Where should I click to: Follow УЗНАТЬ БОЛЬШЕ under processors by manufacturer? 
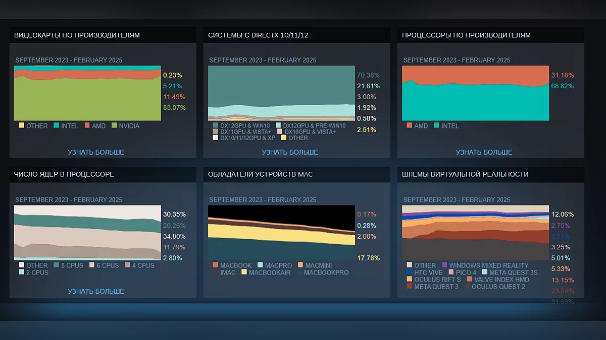[484, 152]
